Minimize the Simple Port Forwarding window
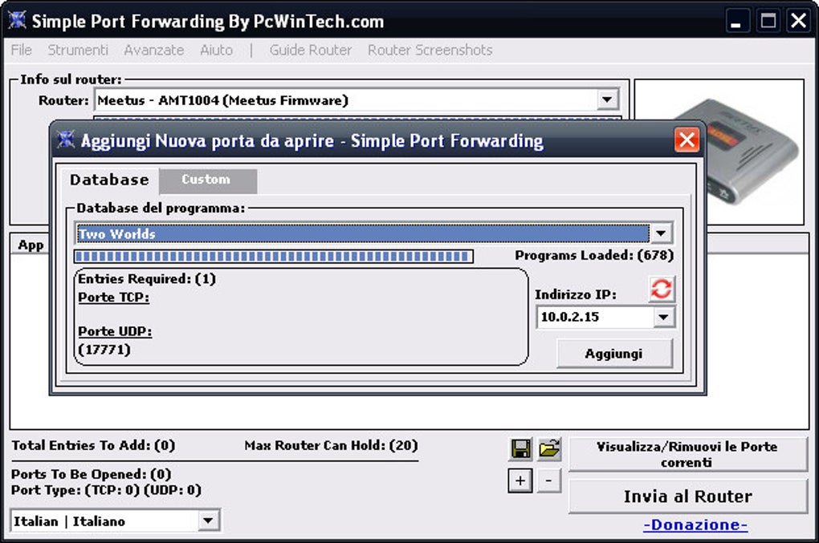This screenshot has width=819, height=543. click(x=736, y=21)
